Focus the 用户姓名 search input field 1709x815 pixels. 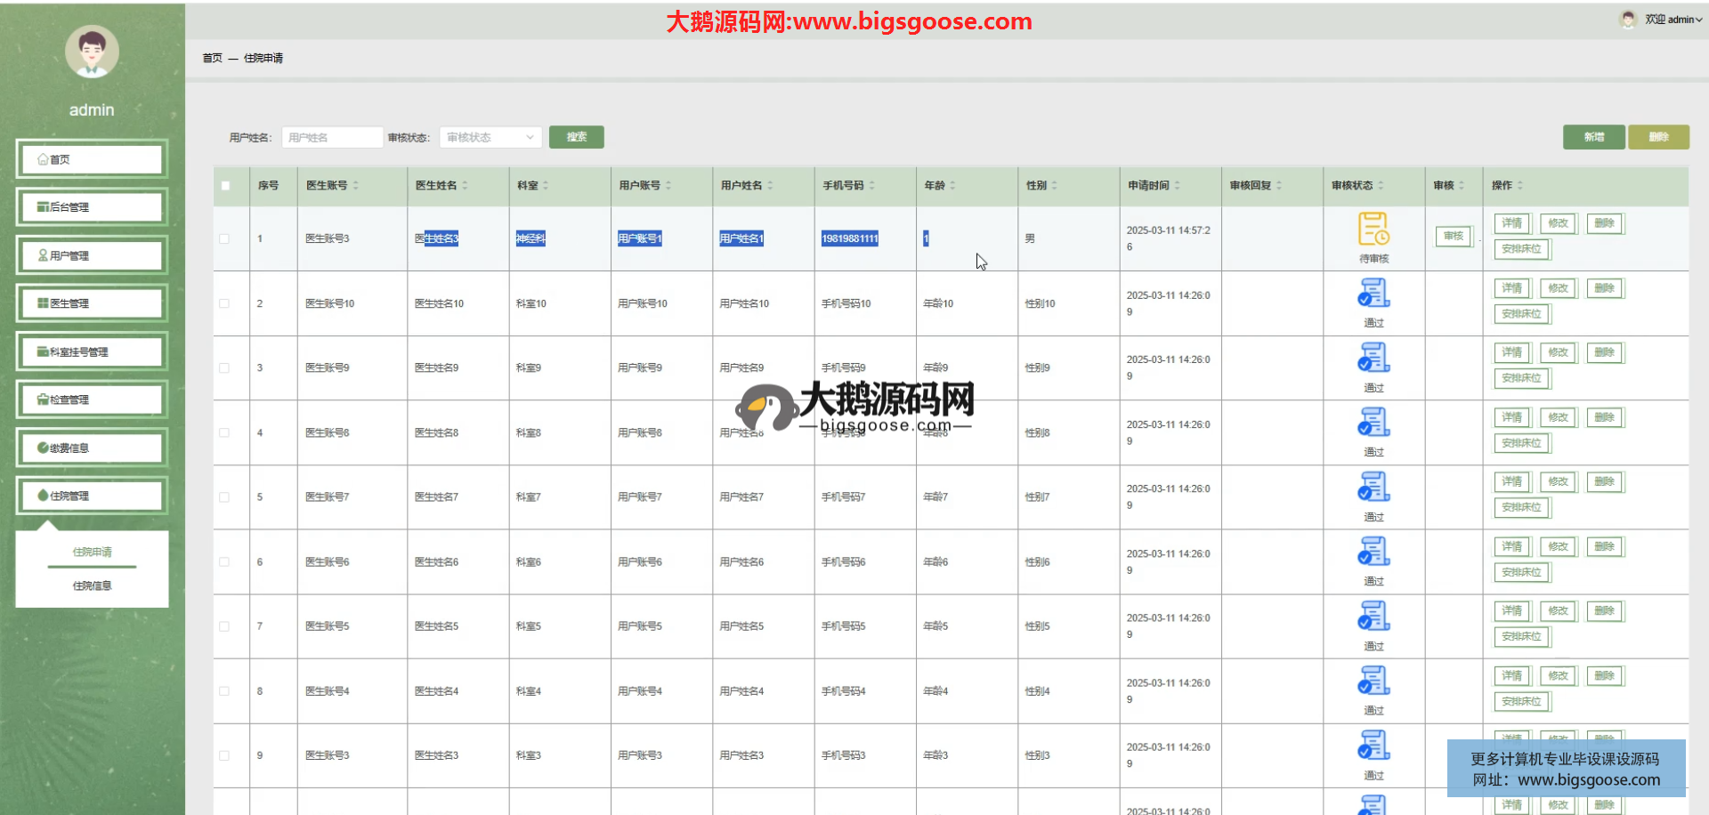[x=332, y=137]
